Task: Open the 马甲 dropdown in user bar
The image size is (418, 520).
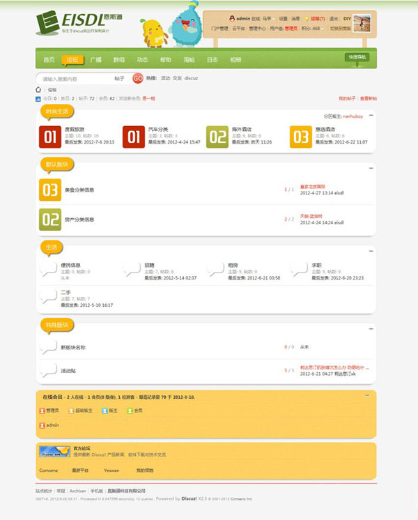Action: coord(268,19)
